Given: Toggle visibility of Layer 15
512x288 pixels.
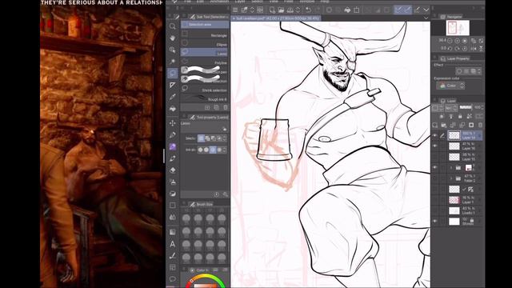Looking at the screenshot, I should coord(435,157).
